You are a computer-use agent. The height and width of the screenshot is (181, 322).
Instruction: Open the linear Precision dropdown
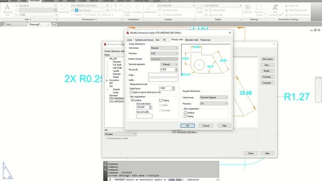pos(164,53)
